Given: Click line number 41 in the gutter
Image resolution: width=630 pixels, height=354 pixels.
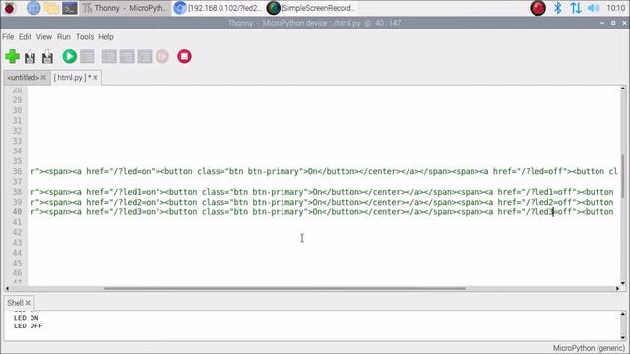Looking at the screenshot, I should (17, 222).
